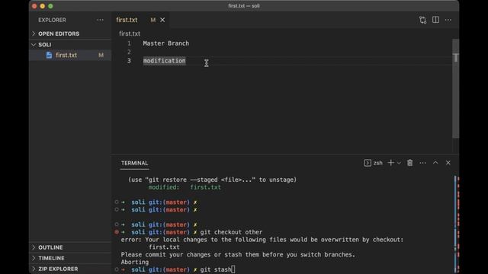Screen dimensions: 488x274
Task: Split the editor to the right
Action: coord(435,20)
